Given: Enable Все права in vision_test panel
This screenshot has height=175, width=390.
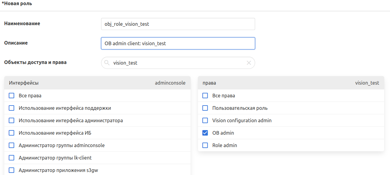Looking at the screenshot, I should point(205,96).
